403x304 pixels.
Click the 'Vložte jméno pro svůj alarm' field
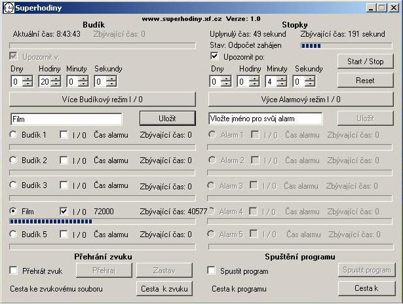click(265, 119)
